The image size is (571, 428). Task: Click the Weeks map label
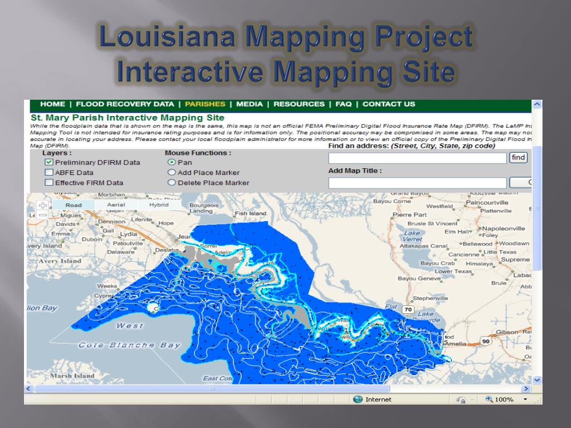(x=107, y=286)
